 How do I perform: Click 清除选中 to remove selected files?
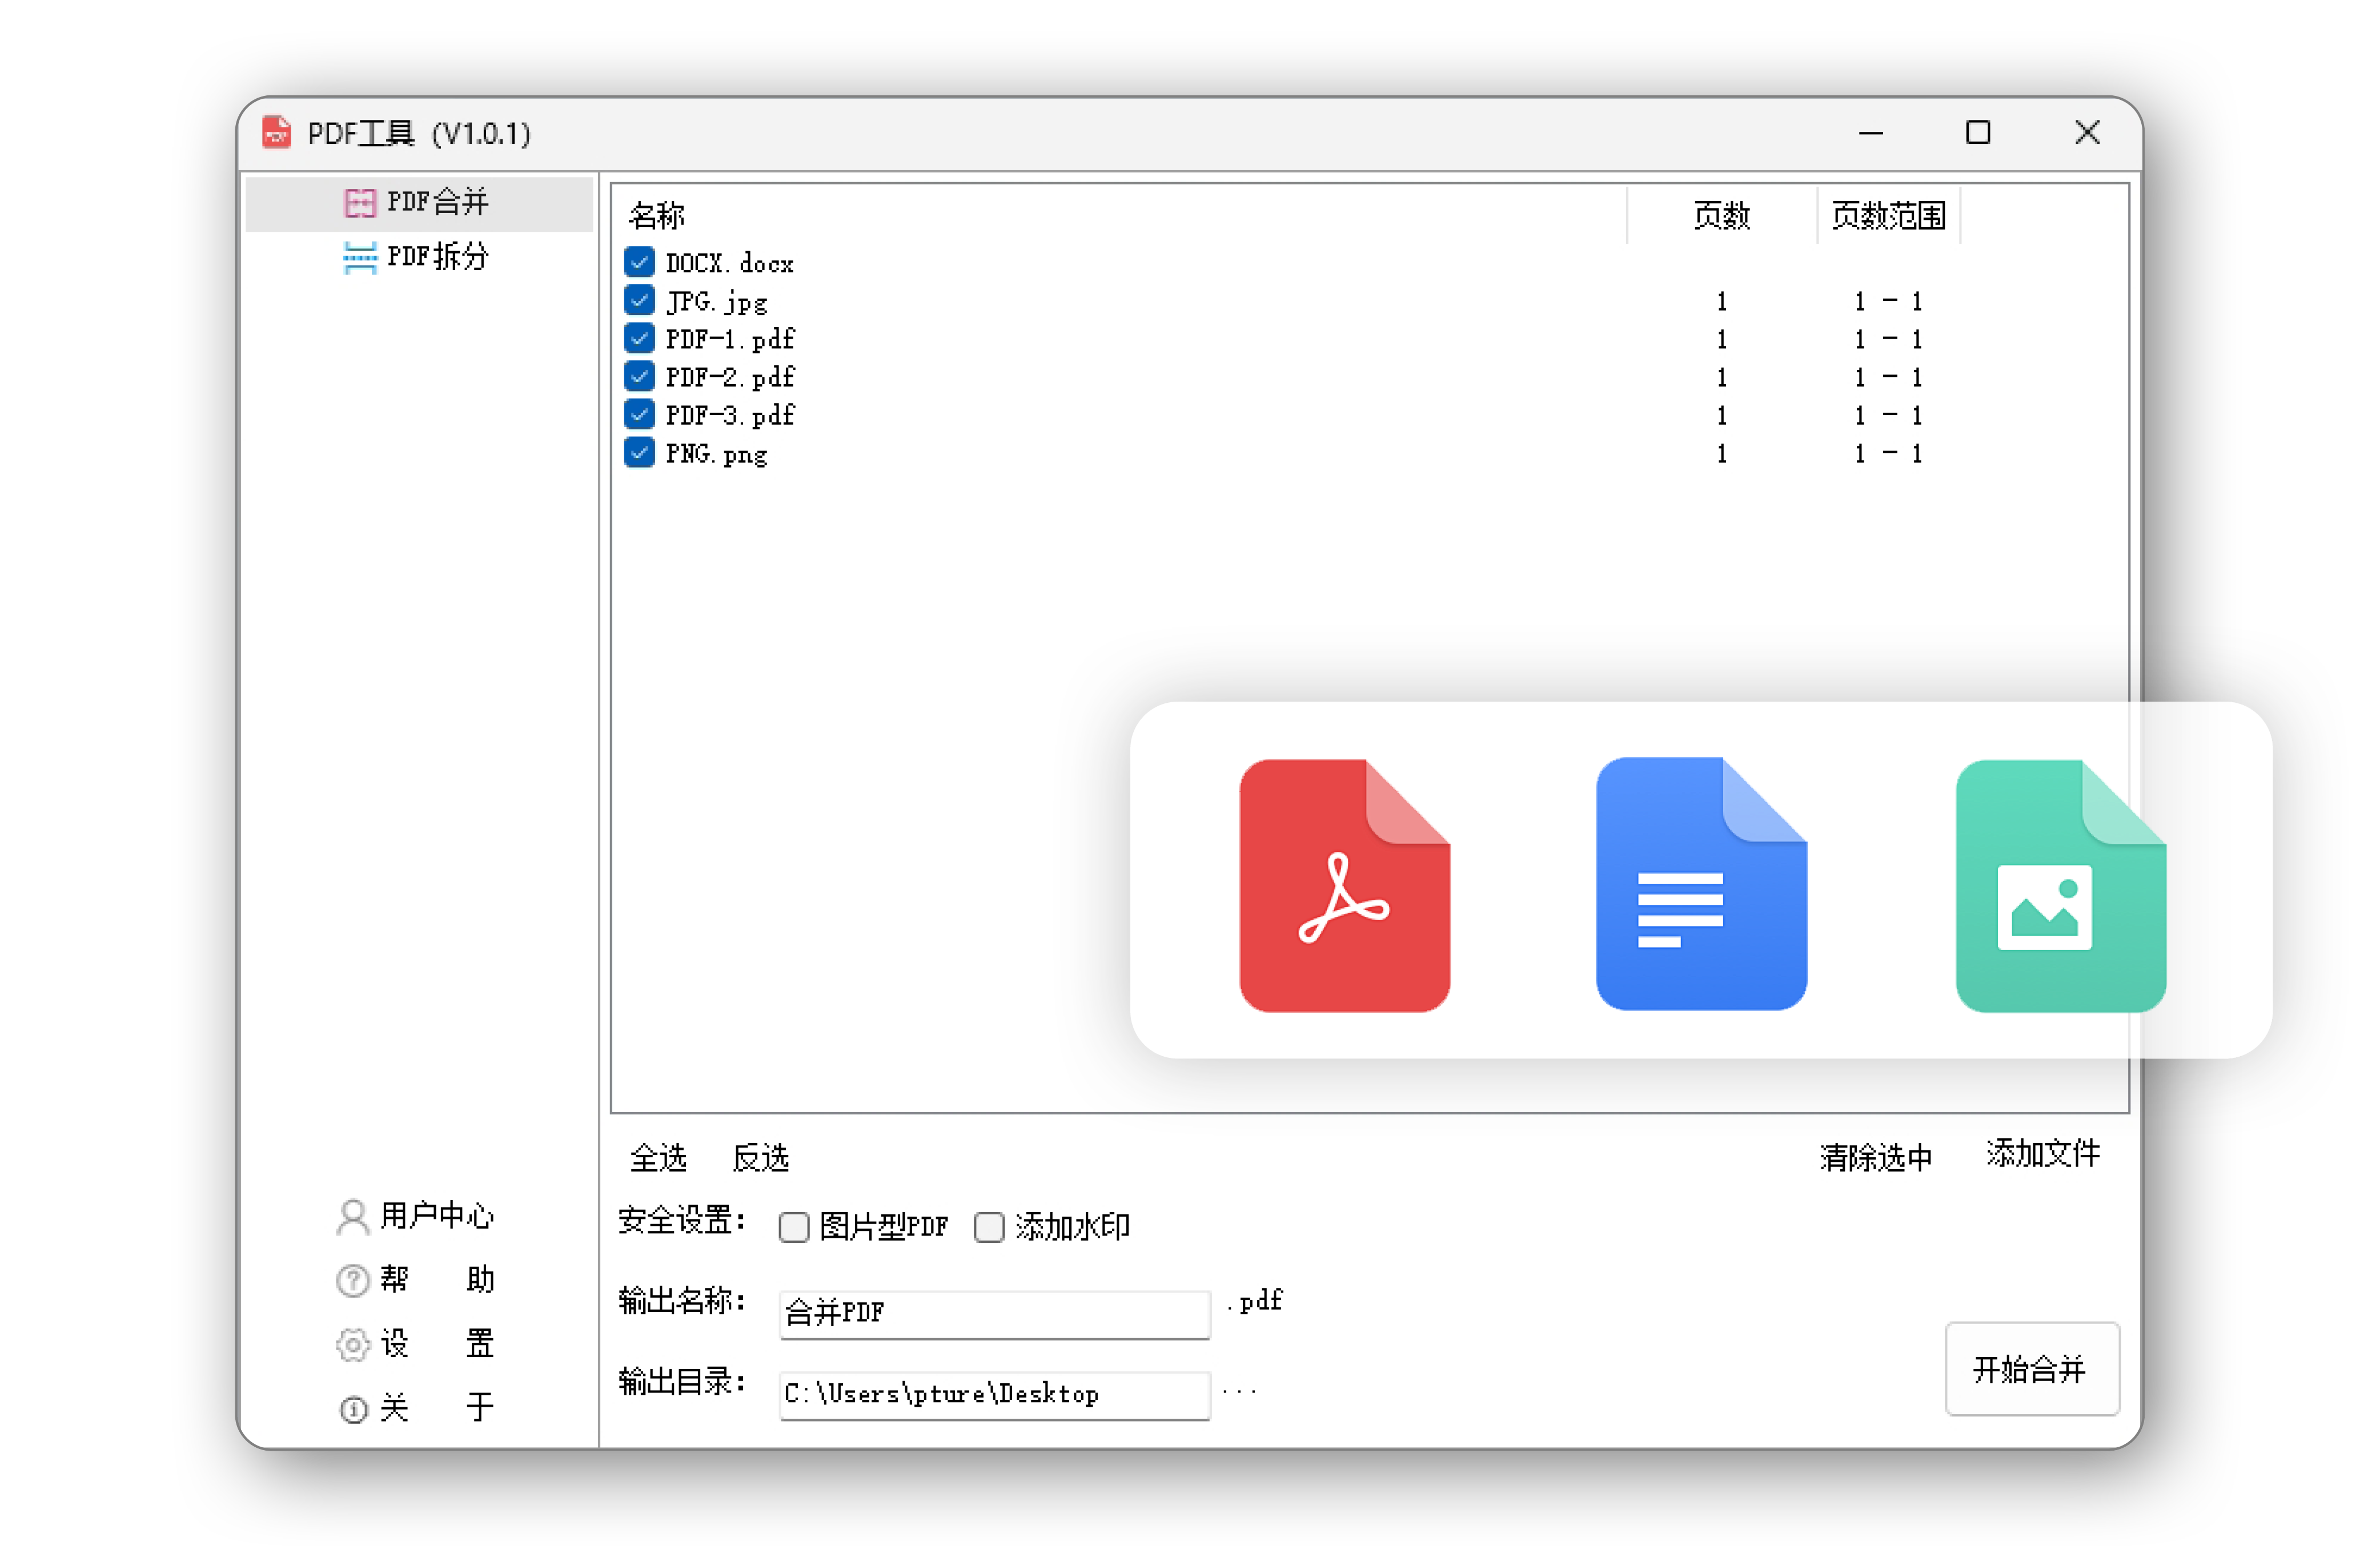(1875, 1157)
